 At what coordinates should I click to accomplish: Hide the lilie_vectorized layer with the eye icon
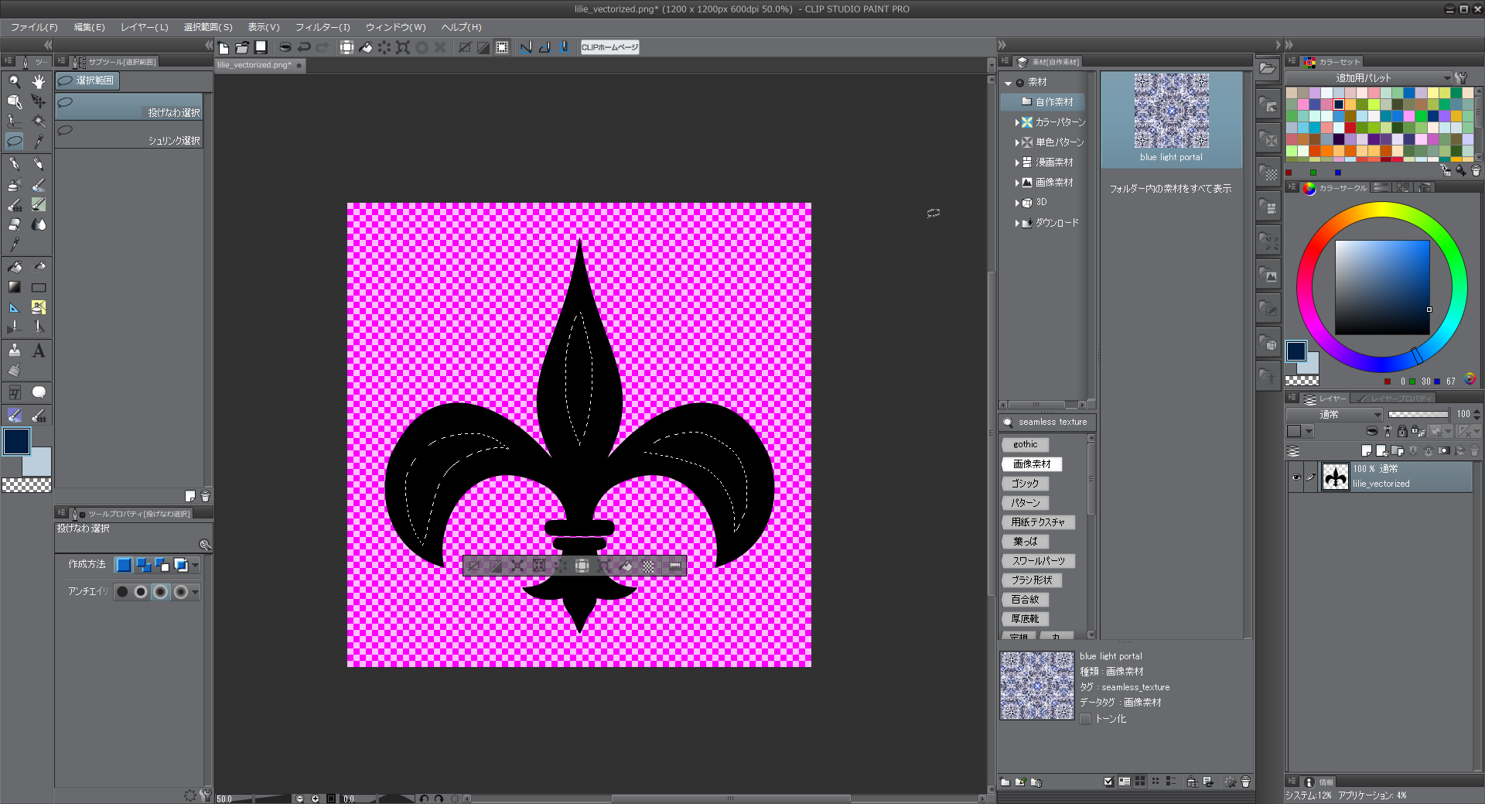[1296, 477]
